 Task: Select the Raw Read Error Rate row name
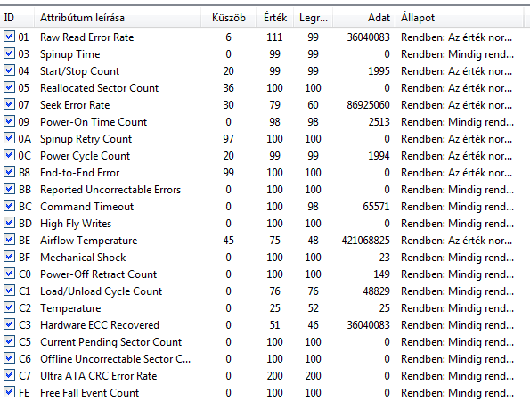(x=87, y=37)
